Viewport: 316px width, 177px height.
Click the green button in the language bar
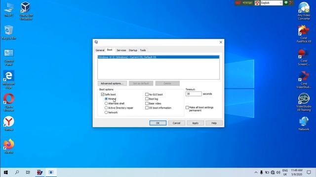coord(286,2)
